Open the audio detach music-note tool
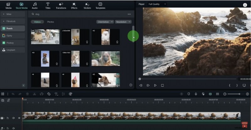 click(42, 94)
